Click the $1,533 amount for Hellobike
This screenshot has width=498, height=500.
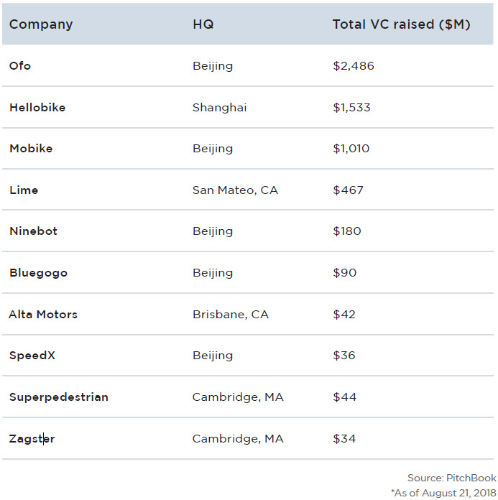[x=351, y=108]
